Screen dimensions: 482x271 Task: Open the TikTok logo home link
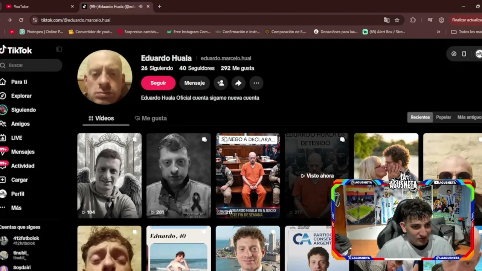(16, 50)
